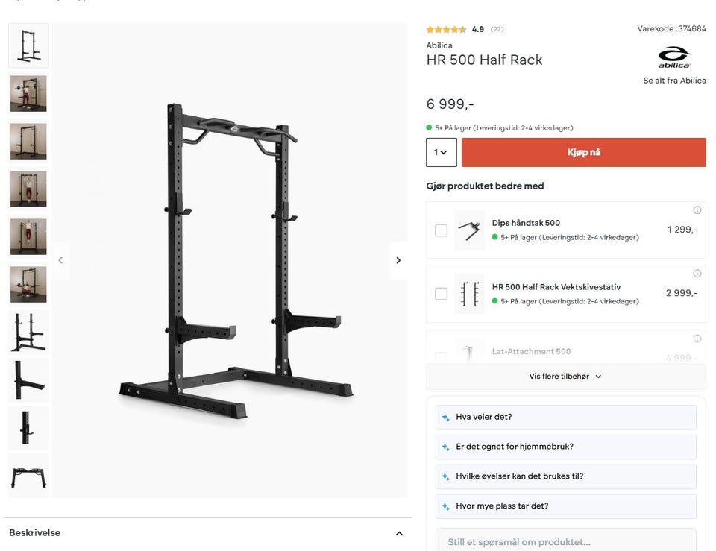This screenshot has height=551, width=716.
Task: Click the Kjøp nå buy button
Action: [x=583, y=152]
